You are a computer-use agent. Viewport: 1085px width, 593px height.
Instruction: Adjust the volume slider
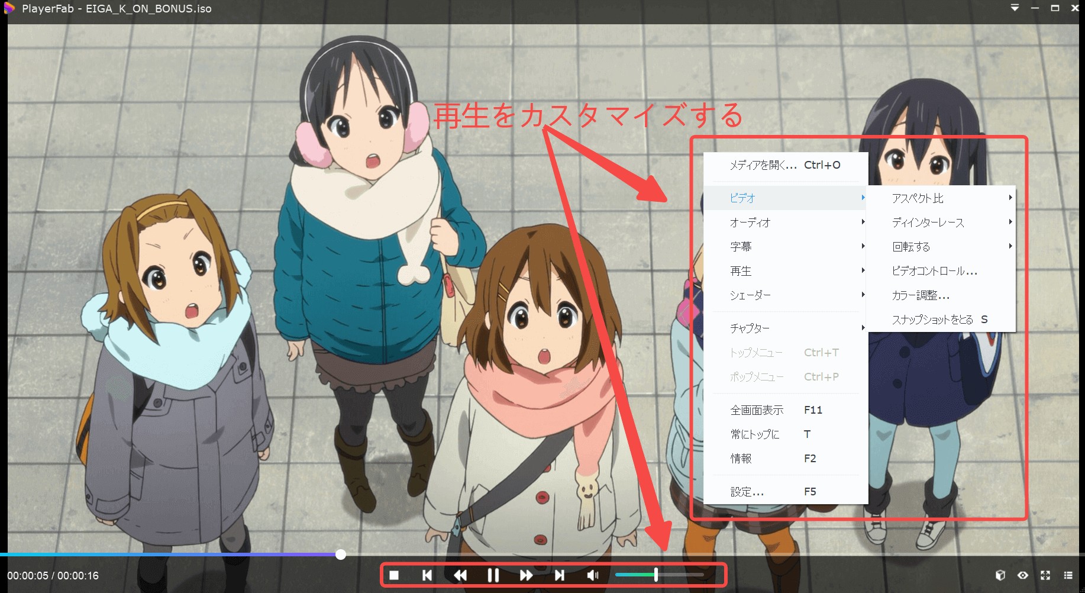(x=660, y=575)
